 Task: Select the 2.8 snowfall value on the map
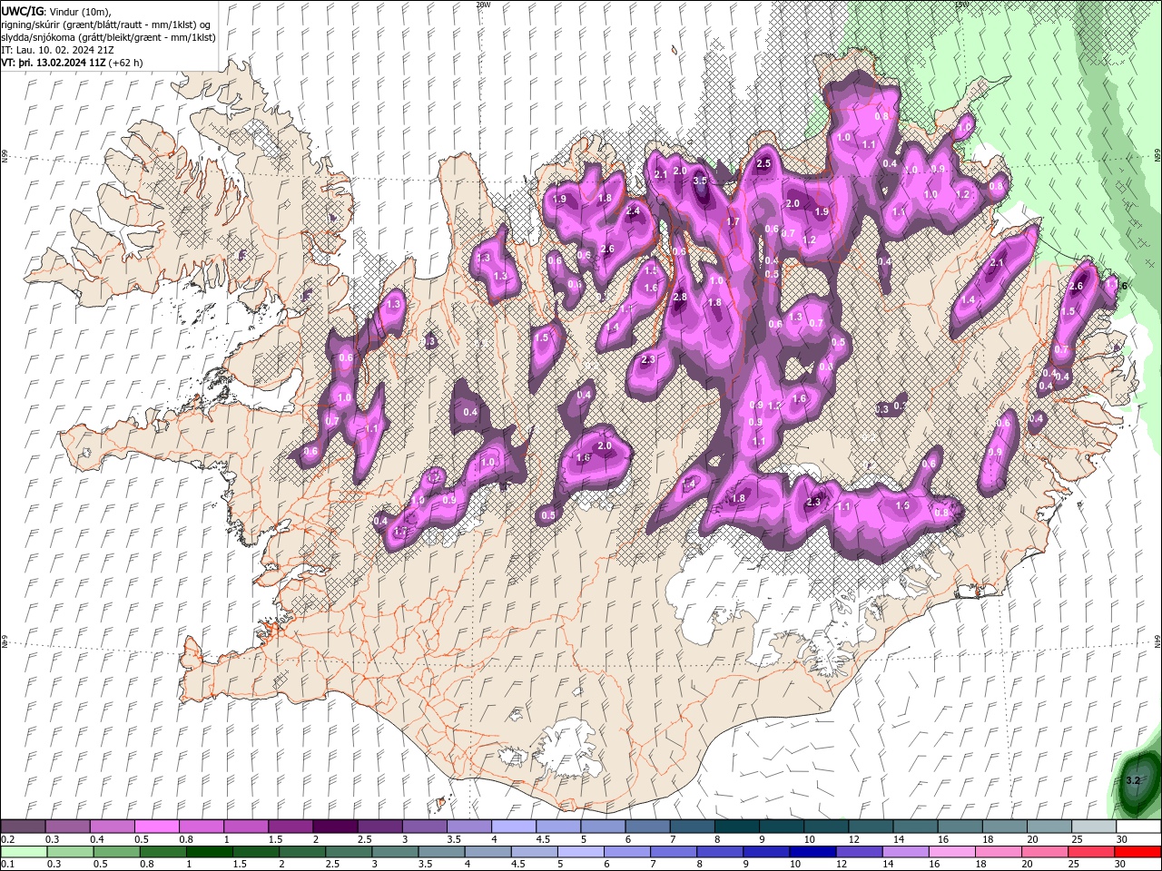click(680, 298)
